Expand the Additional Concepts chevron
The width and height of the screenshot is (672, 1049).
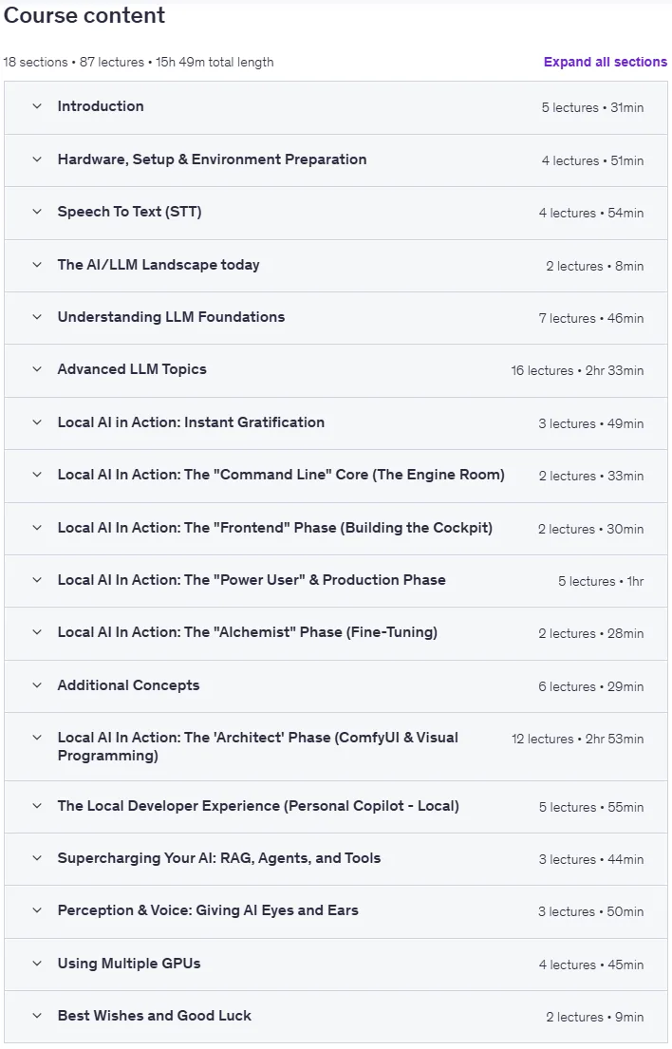click(37, 685)
